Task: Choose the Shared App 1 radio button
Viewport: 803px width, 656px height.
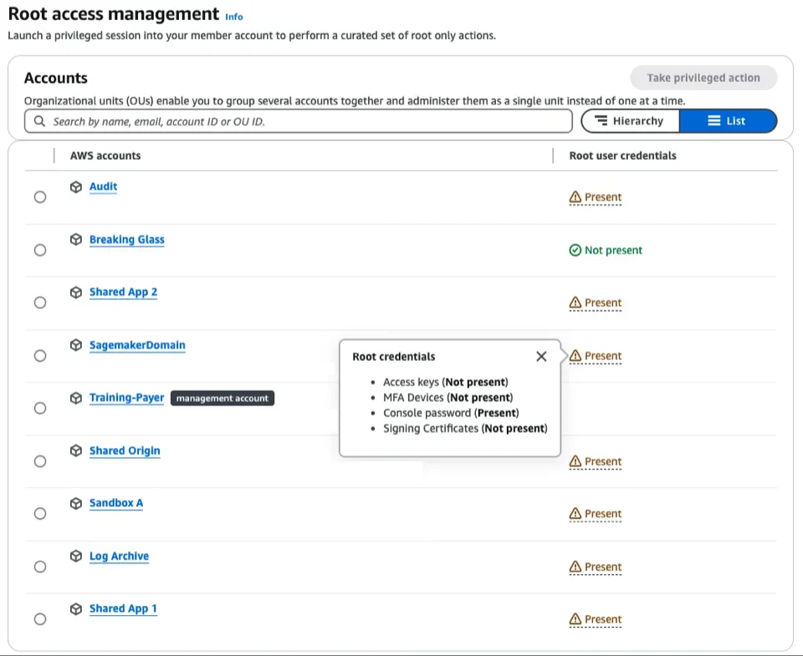Action: point(40,619)
